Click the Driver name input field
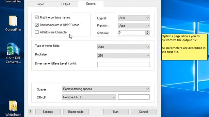 (123, 64)
